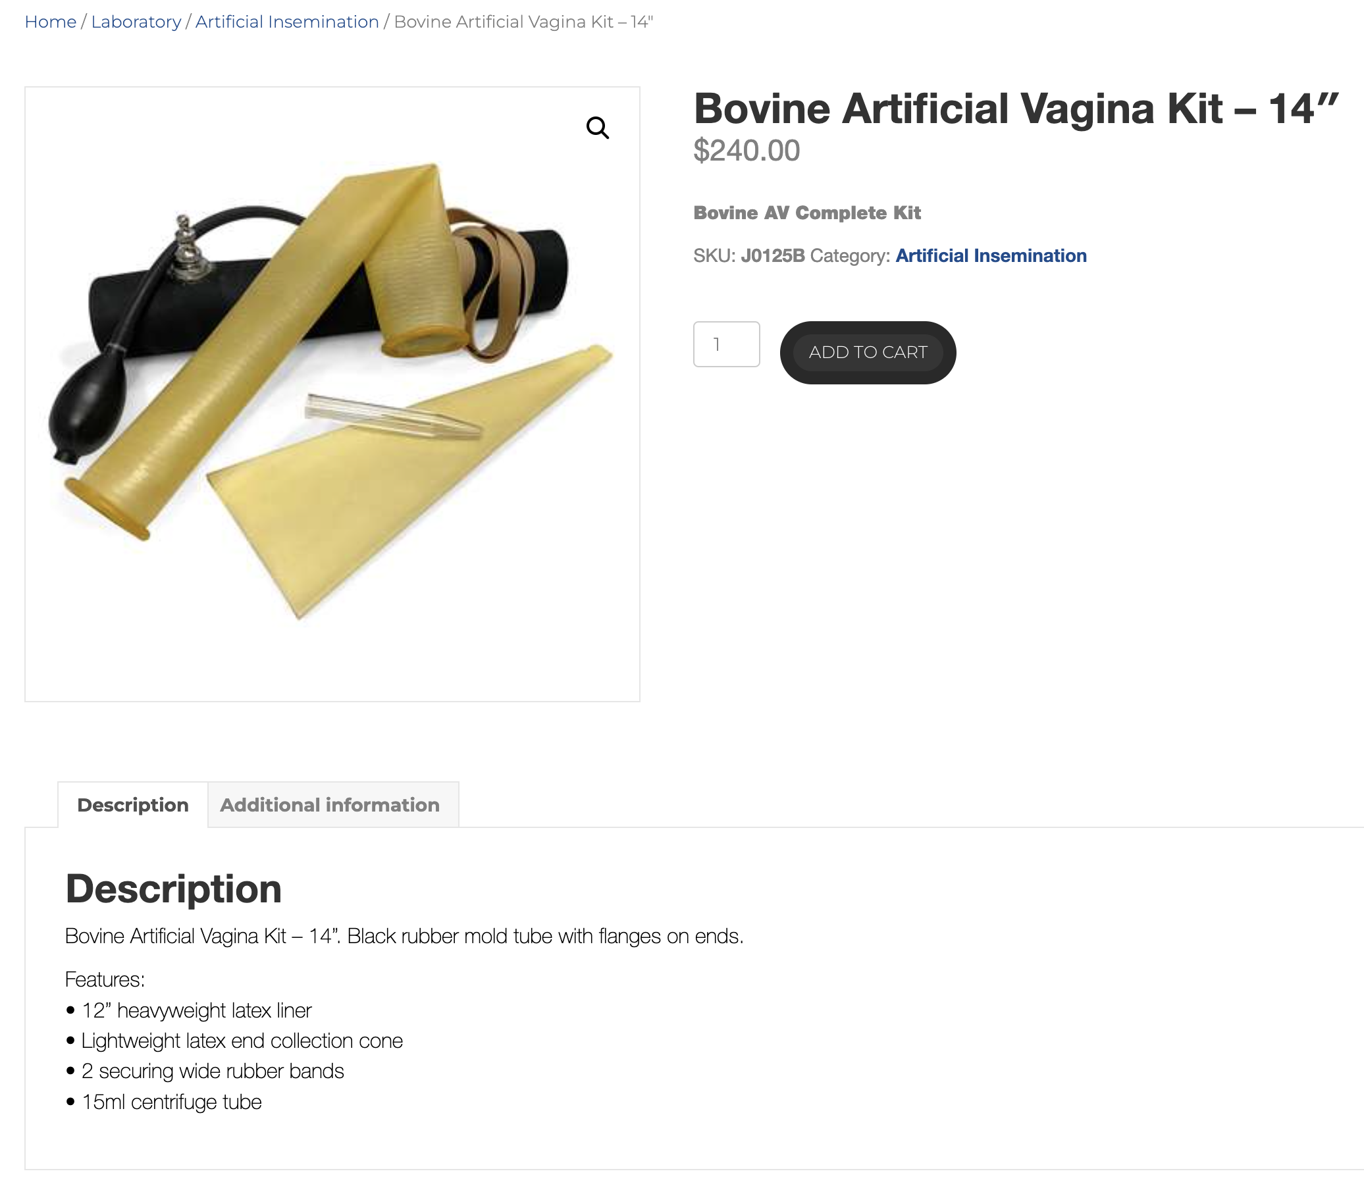The height and width of the screenshot is (1190, 1364).
Task: Click the Features list text
Action: pyautogui.click(x=106, y=979)
